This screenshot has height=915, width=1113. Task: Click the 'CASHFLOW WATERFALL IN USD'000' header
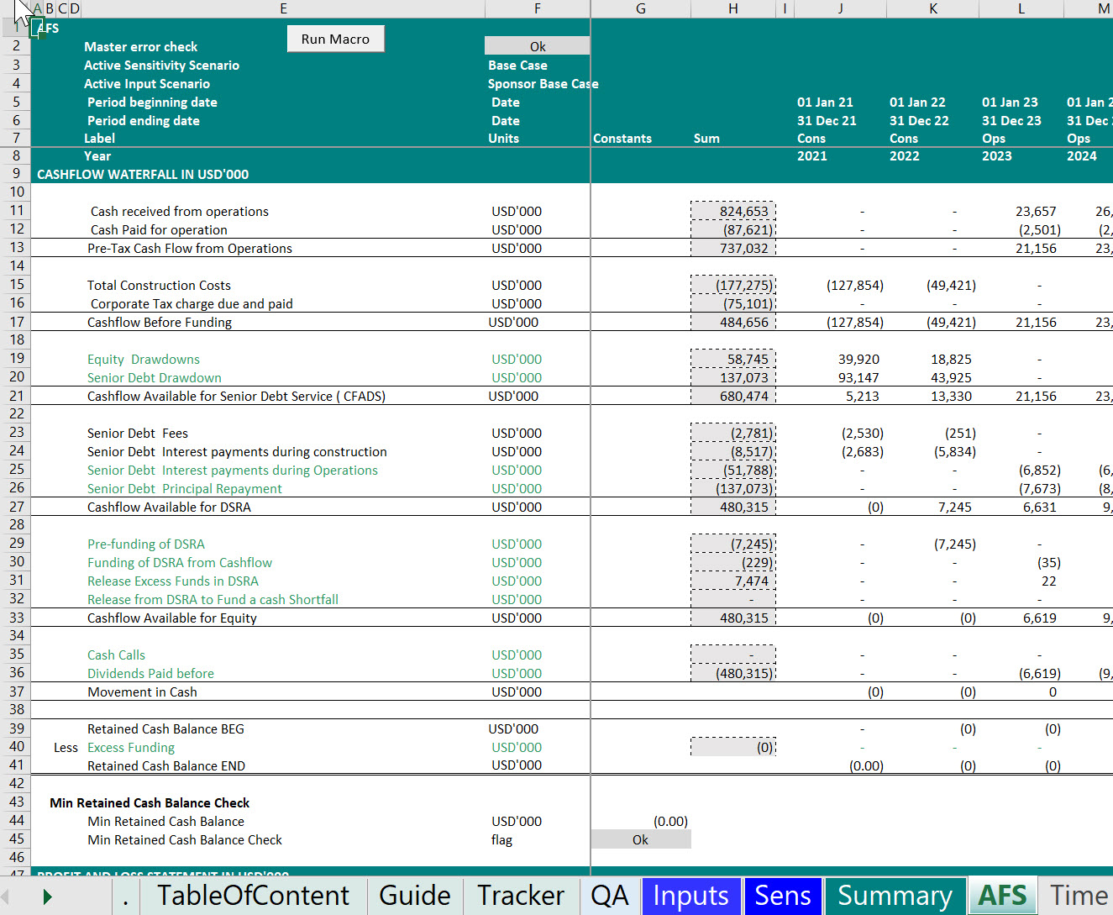(x=143, y=174)
